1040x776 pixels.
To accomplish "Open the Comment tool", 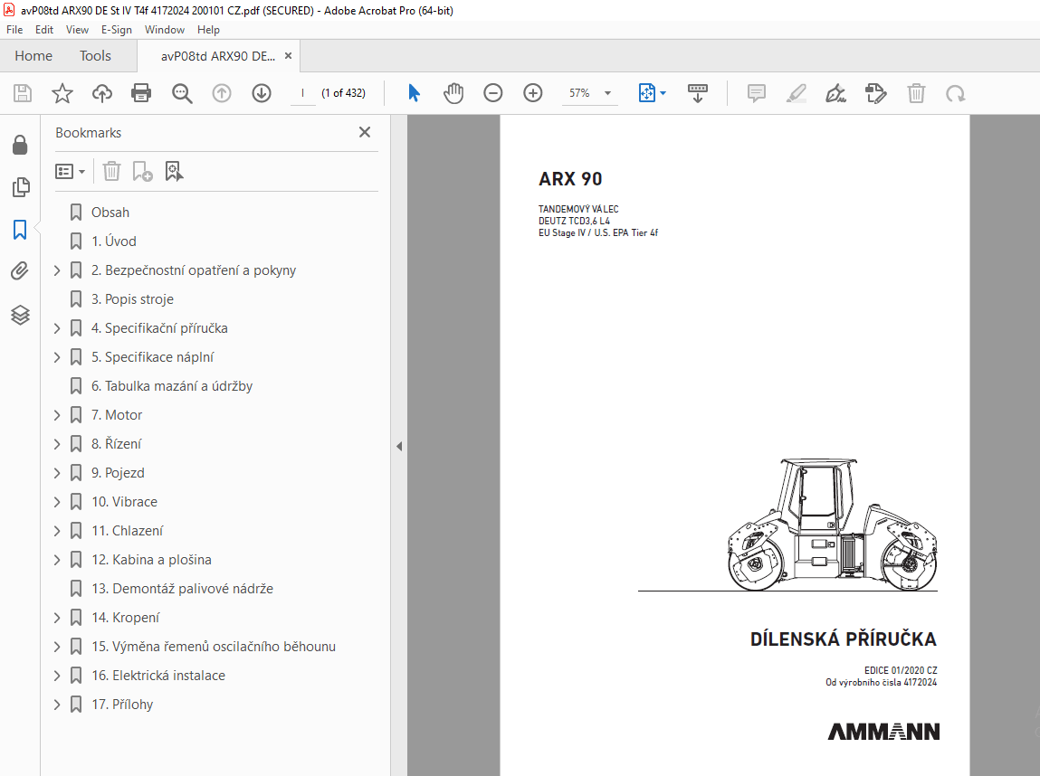I will tap(755, 92).
